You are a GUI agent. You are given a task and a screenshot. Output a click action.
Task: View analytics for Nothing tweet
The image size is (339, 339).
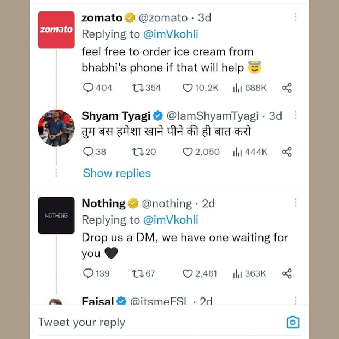coord(238,273)
